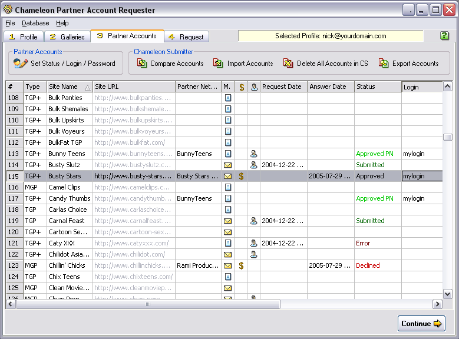Switch to the Request tab
Image resolution: width=459 pixels, height=339 pixels.
185,36
